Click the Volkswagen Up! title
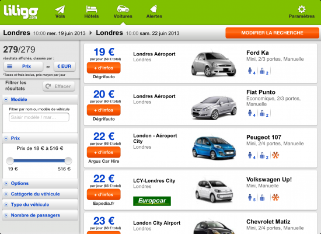This screenshot has width=321, height=234. click(x=269, y=180)
